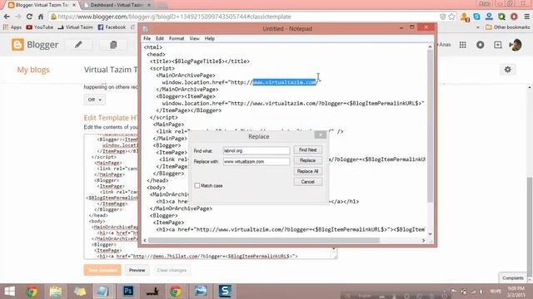Click the Notepad scroll-down arrow

(x=430, y=234)
